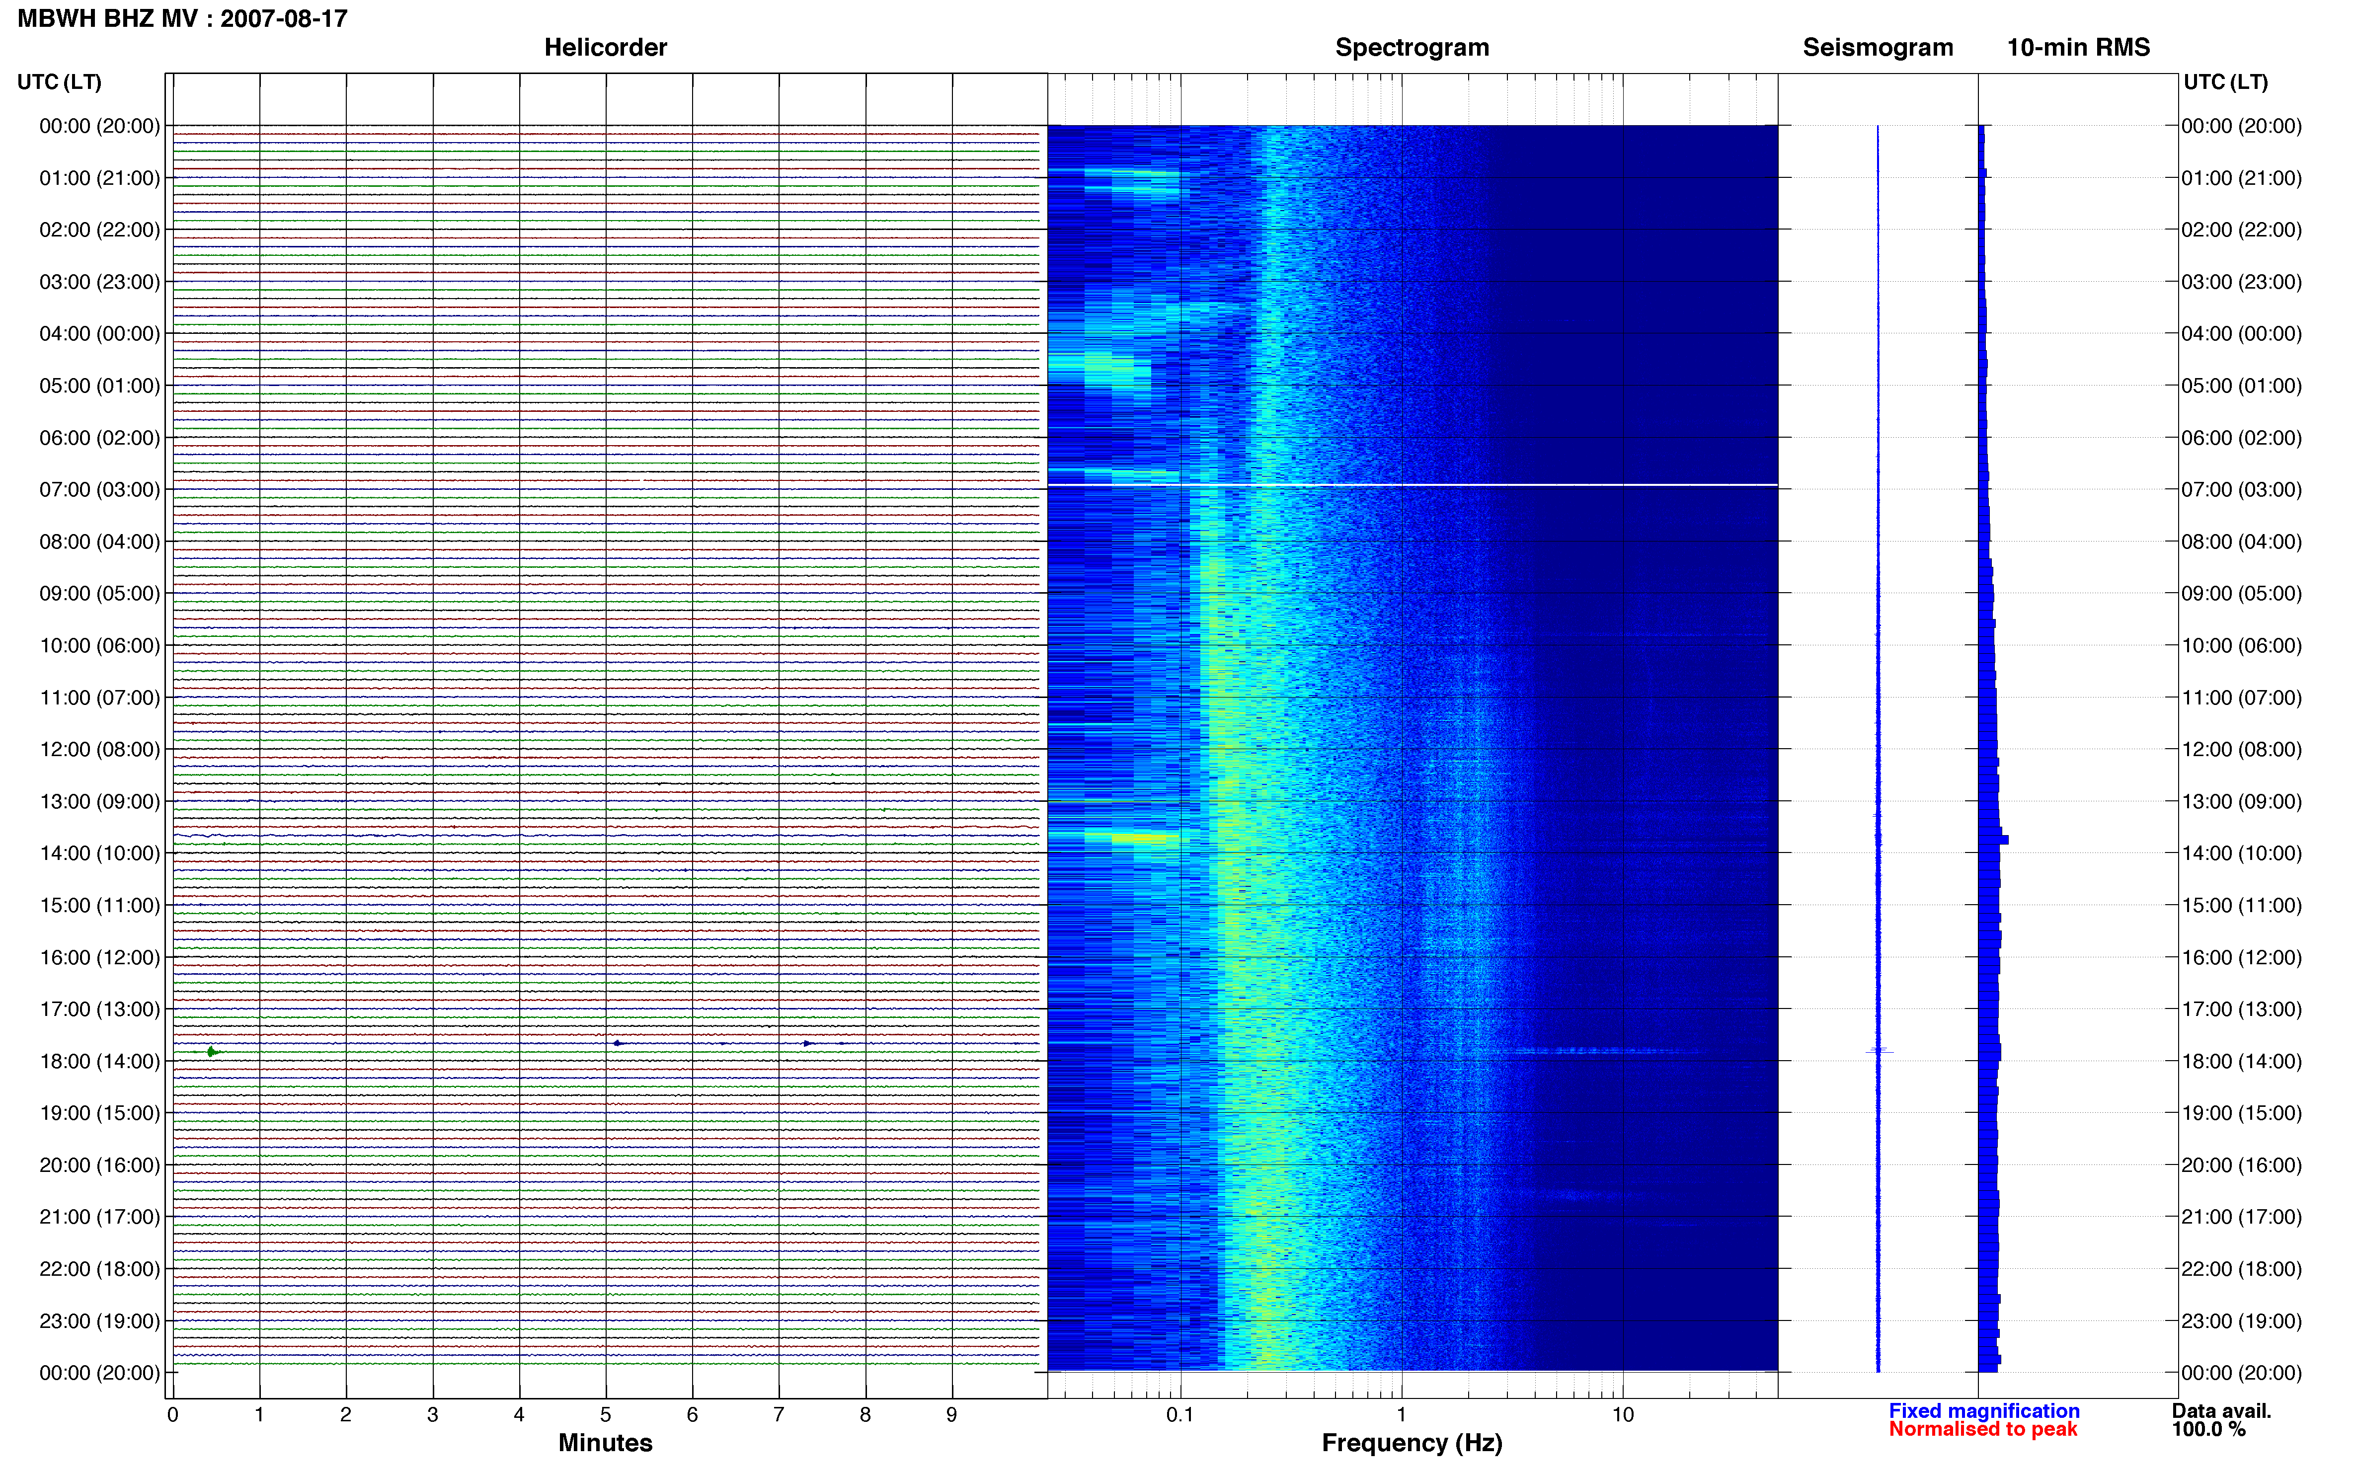2355x1472 pixels.
Task: Click left-axis time label '22:00 (18:00)'
Action: click(x=99, y=1269)
